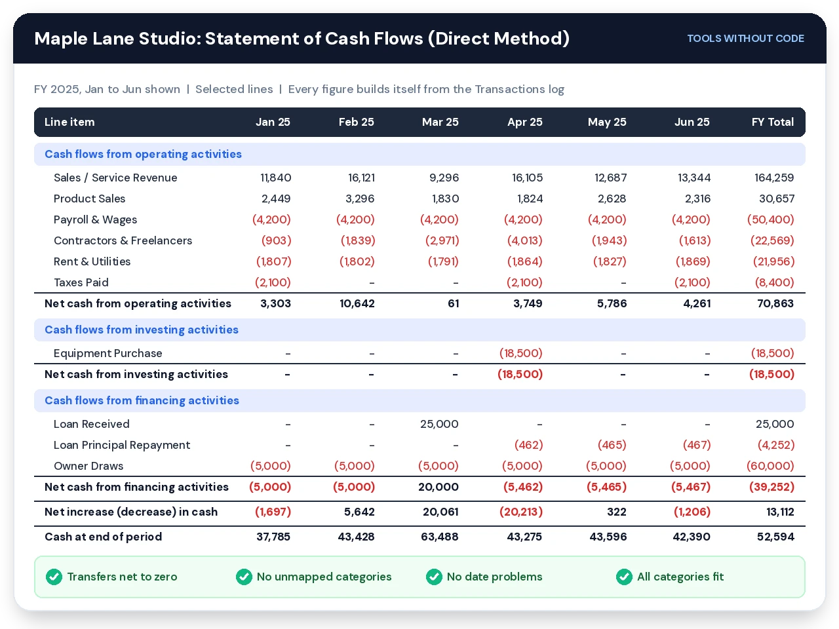This screenshot has width=839, height=629.
Task: Click the Equipment Purchase row label
Action: (x=107, y=353)
